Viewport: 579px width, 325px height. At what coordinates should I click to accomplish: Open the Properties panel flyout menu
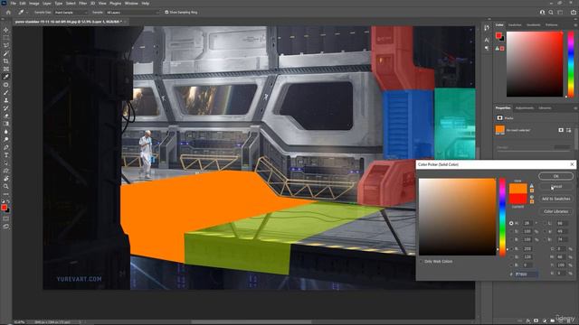coord(575,108)
